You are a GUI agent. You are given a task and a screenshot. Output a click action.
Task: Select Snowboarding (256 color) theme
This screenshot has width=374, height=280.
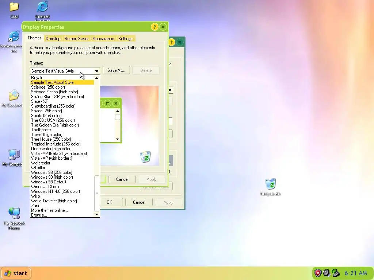click(x=62, y=106)
